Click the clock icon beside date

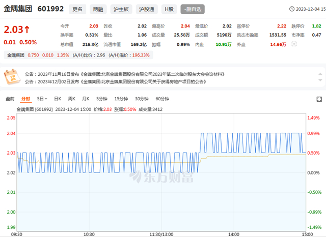292,9
